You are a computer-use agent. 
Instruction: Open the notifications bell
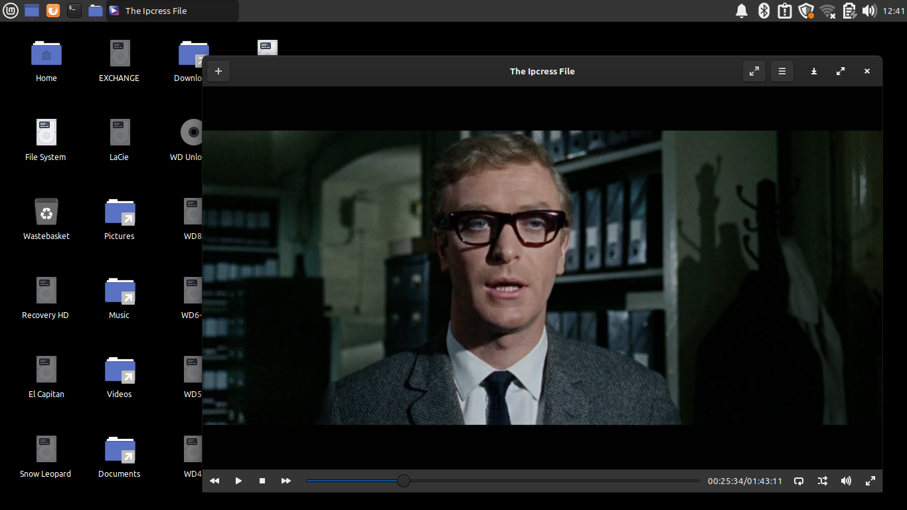coord(742,11)
